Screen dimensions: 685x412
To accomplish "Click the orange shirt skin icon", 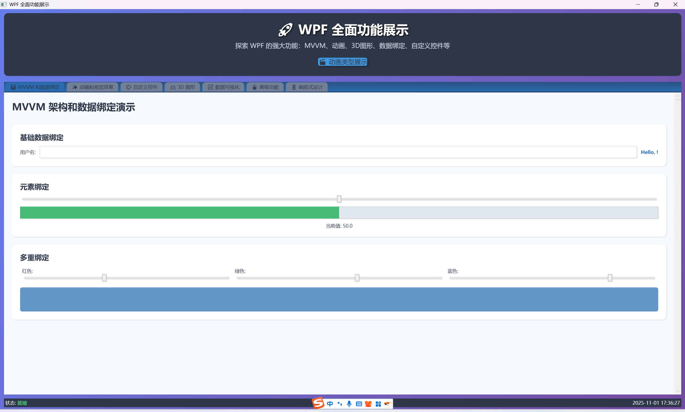I will tap(368, 404).
